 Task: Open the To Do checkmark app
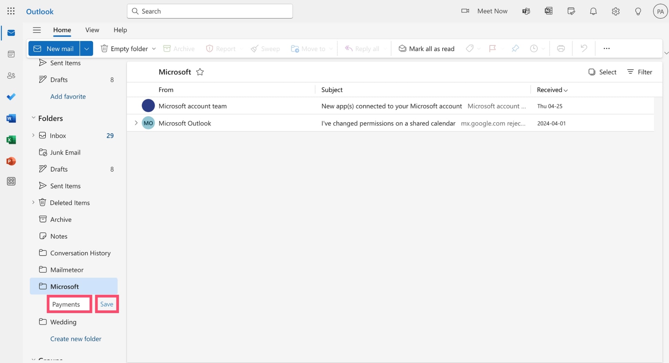[x=11, y=97]
